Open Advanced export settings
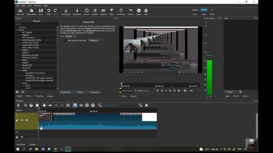 (95, 92)
